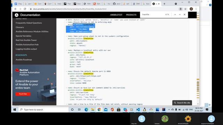Open the Chrome profile avatar

click(191, 9)
